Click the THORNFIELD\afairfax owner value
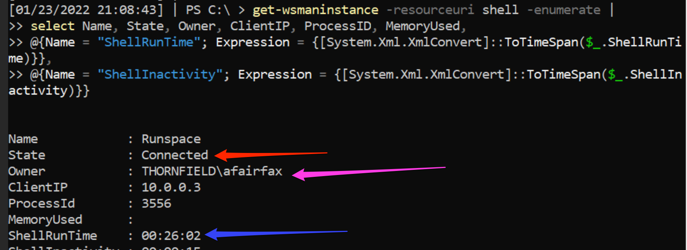Image resolution: width=687 pixels, height=250 pixels. pos(212,171)
